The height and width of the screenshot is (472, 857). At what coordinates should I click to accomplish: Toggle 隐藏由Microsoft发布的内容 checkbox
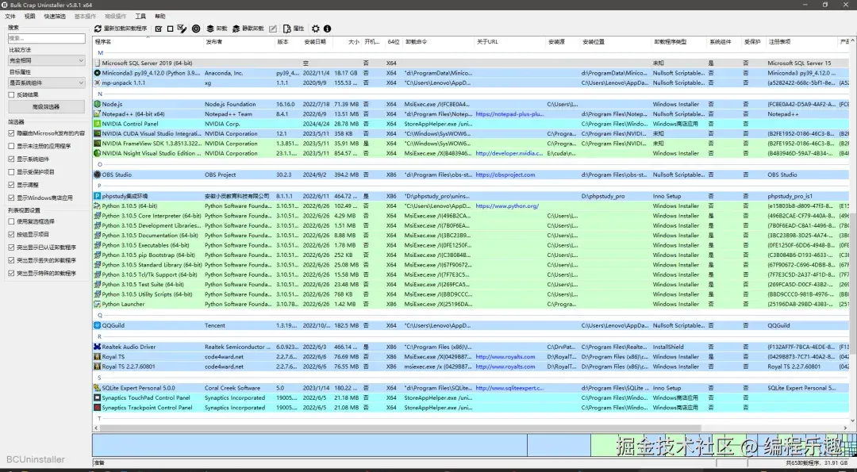(x=11, y=132)
